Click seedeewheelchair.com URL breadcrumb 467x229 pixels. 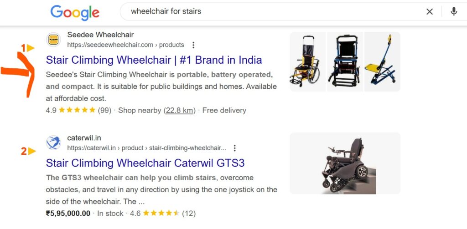pyautogui.click(x=125, y=45)
